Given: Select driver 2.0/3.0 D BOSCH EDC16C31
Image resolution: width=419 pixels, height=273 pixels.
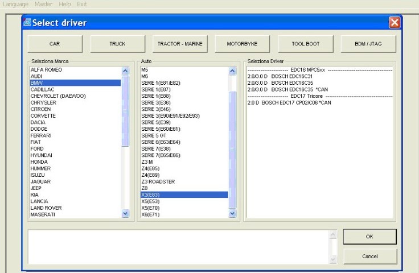Looking at the screenshot, I should 319,76.
